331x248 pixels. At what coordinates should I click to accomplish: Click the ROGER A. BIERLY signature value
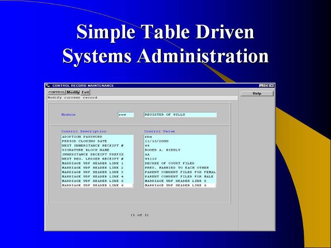(x=180, y=150)
